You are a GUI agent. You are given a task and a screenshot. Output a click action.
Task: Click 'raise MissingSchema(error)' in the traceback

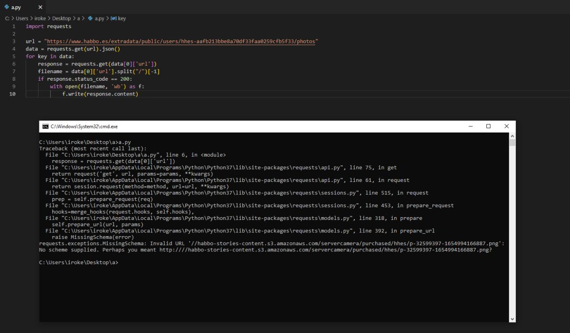(93, 237)
